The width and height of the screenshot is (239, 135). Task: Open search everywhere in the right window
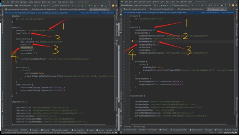click(x=229, y=6)
